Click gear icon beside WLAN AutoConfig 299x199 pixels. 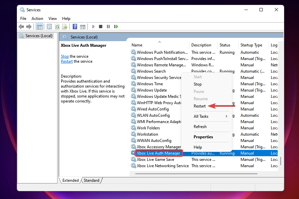[x=134, y=115]
